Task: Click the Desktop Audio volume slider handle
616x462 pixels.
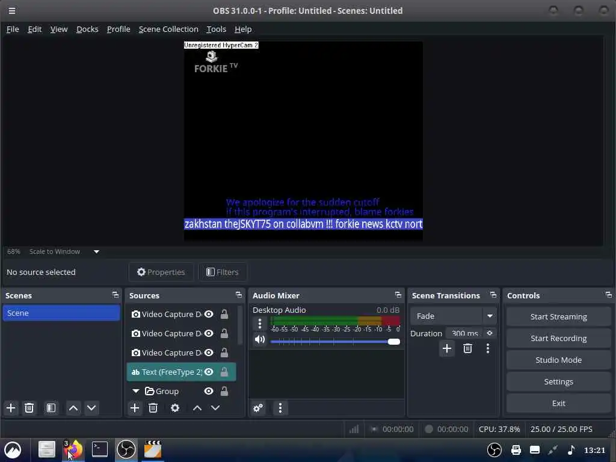Action: coord(393,342)
